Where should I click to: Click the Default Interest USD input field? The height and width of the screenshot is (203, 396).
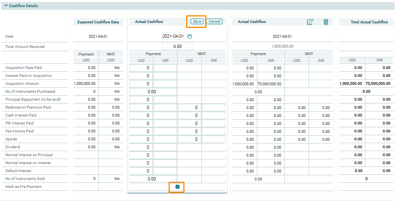pos(141,171)
